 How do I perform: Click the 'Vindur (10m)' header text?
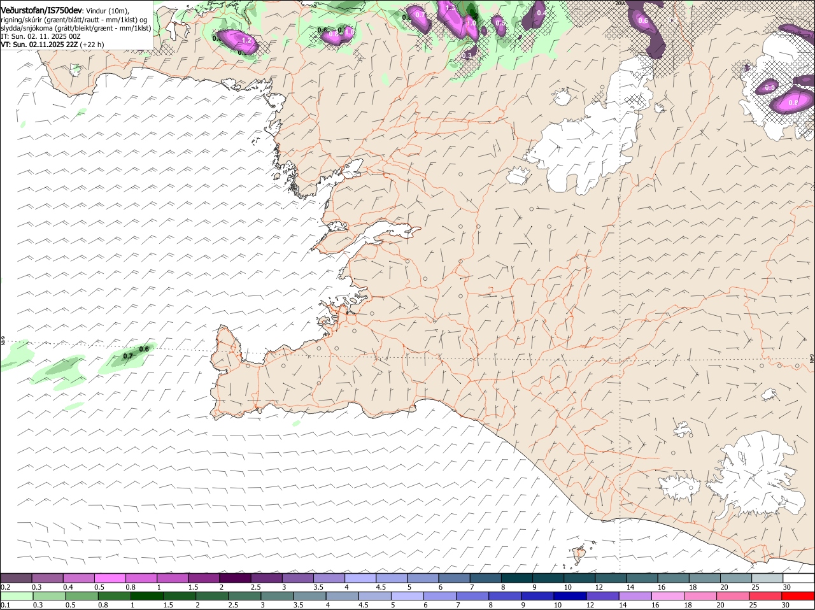pyautogui.click(x=108, y=11)
